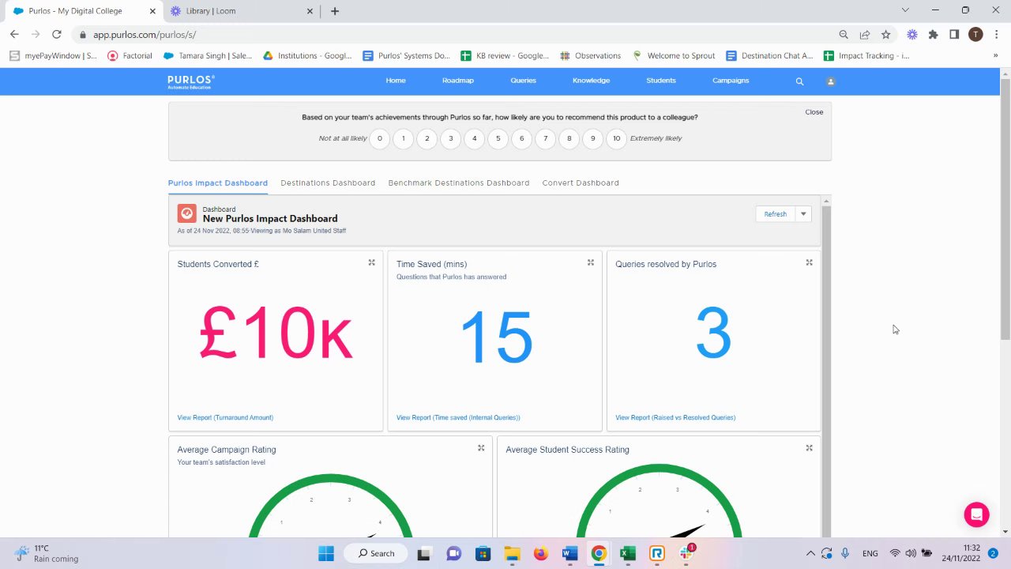Toggle the Chrome side panel icon

point(954,35)
